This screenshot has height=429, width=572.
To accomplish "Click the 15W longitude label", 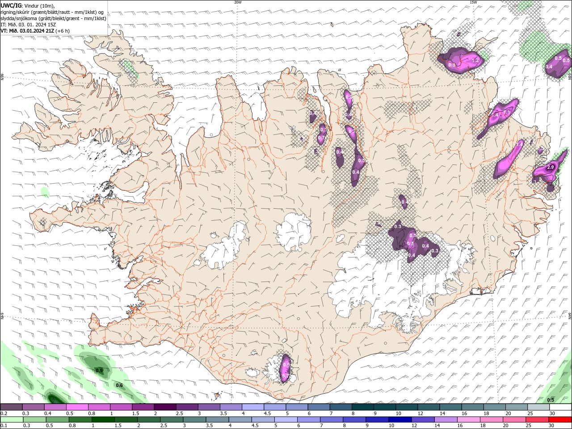I will tap(473, 2).
